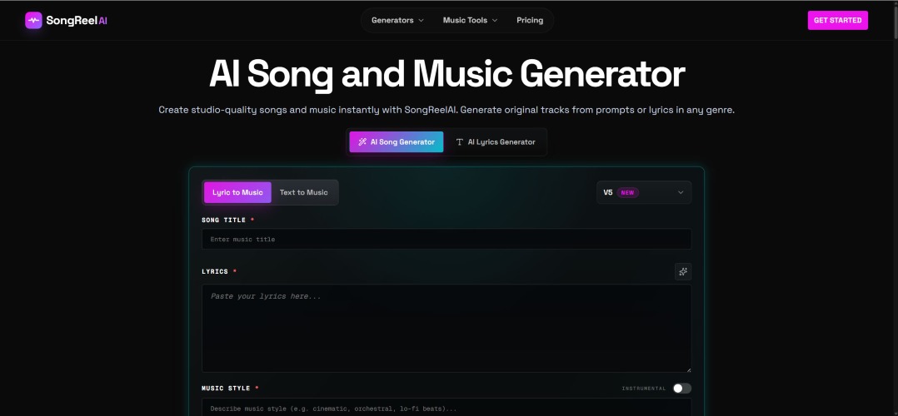
Task: Click the text T icon on AI Lyrics Generator
Action: (x=459, y=142)
